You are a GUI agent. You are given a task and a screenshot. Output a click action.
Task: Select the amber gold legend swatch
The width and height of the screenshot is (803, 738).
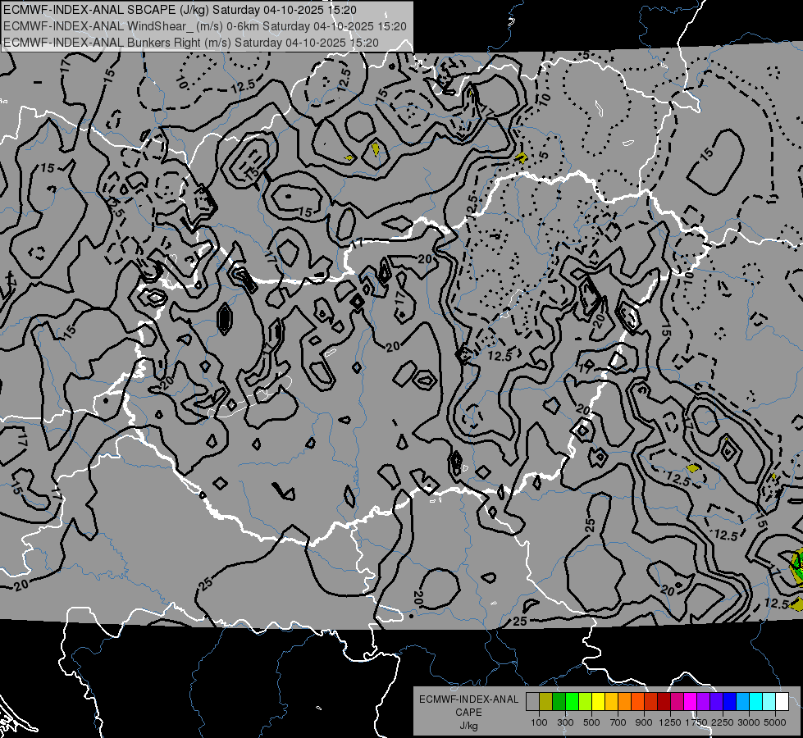coord(611,702)
